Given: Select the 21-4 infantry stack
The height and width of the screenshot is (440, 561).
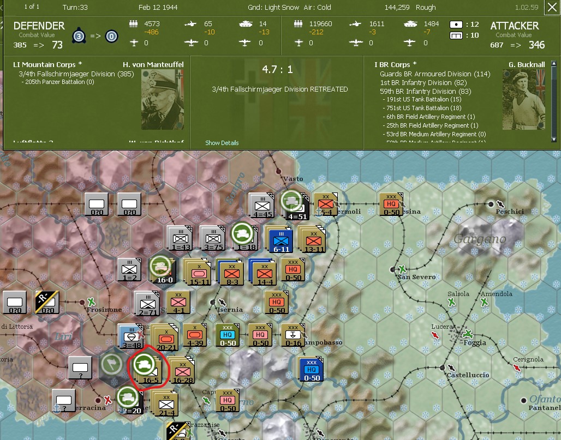Looking at the screenshot, I should (166, 403).
